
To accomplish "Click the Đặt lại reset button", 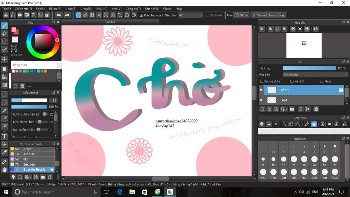I will point(241,15).
